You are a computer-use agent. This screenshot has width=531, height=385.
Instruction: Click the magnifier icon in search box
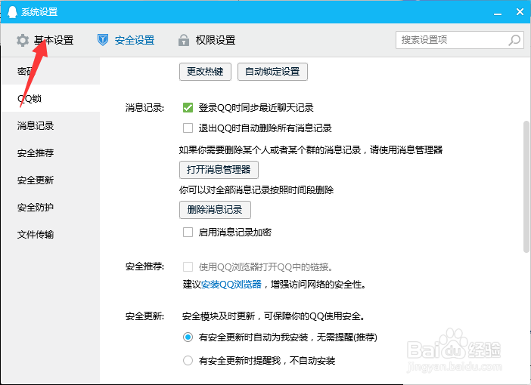[514, 40]
